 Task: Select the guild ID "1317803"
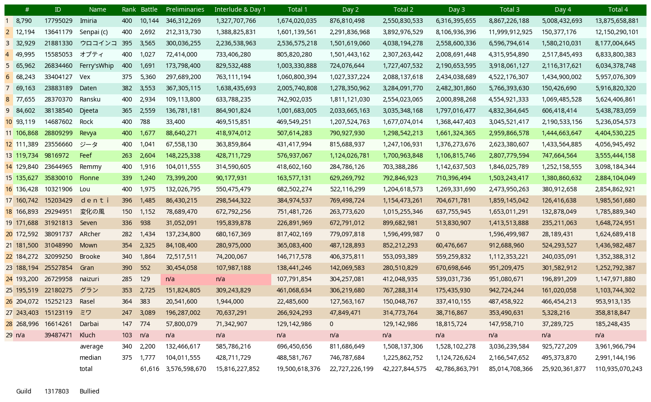57,391
